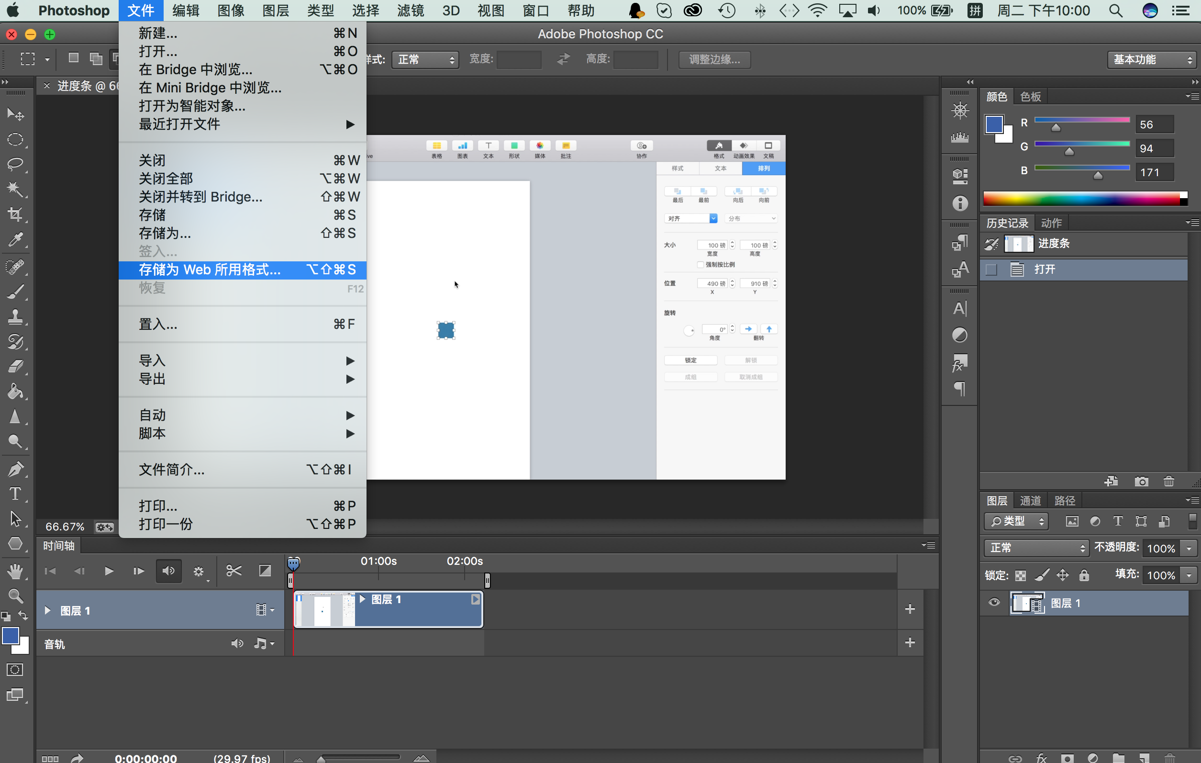Screen dimensions: 1201x763
Task: Add audio to 音轨 track
Action: tap(910, 643)
